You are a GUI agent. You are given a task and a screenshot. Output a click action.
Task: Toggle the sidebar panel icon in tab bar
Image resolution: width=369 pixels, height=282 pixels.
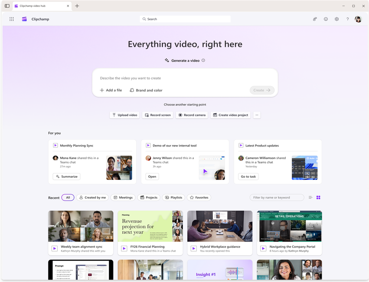(x=7, y=6)
